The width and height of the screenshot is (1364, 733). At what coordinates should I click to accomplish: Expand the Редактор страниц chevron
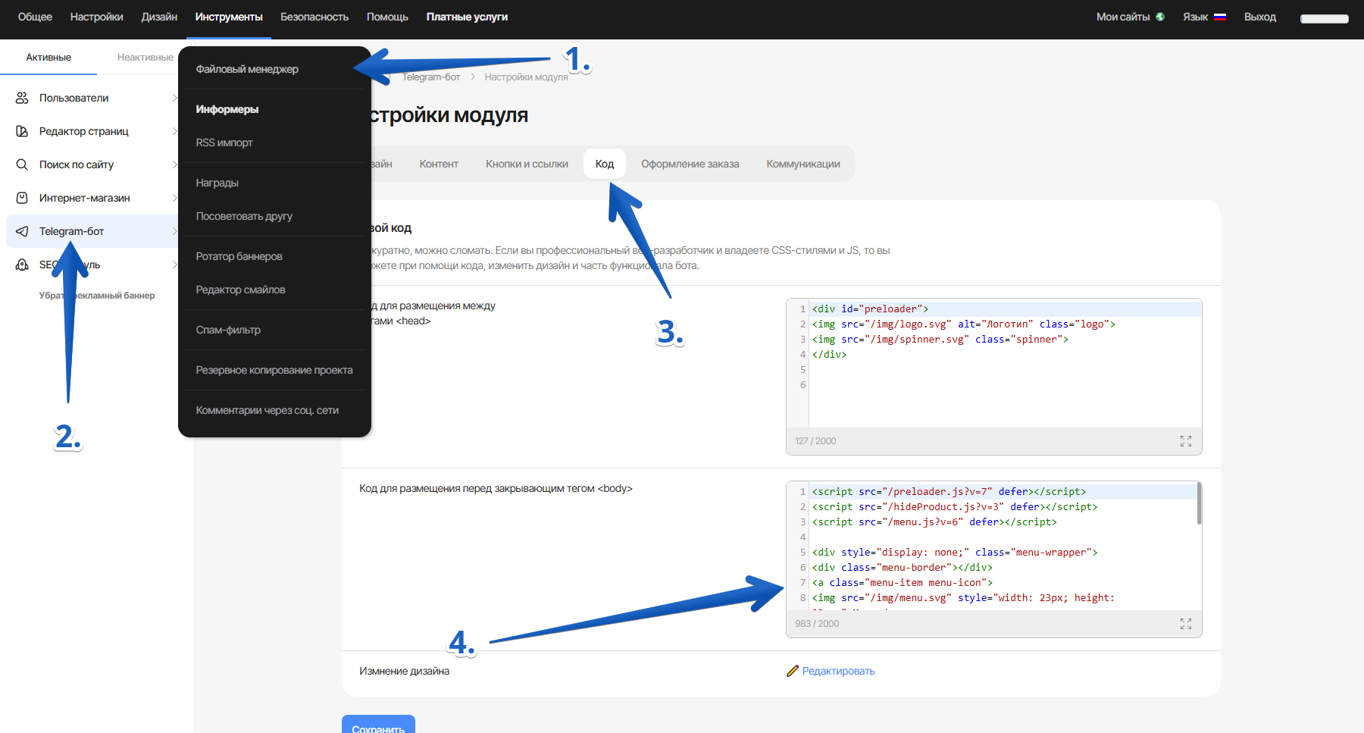point(174,131)
